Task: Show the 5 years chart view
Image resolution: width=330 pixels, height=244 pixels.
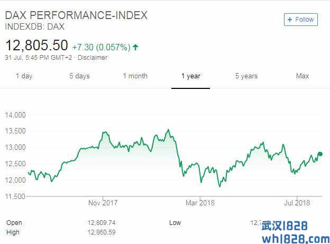Action: point(246,76)
